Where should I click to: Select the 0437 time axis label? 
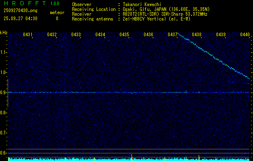pyautogui.click(x=173, y=34)
